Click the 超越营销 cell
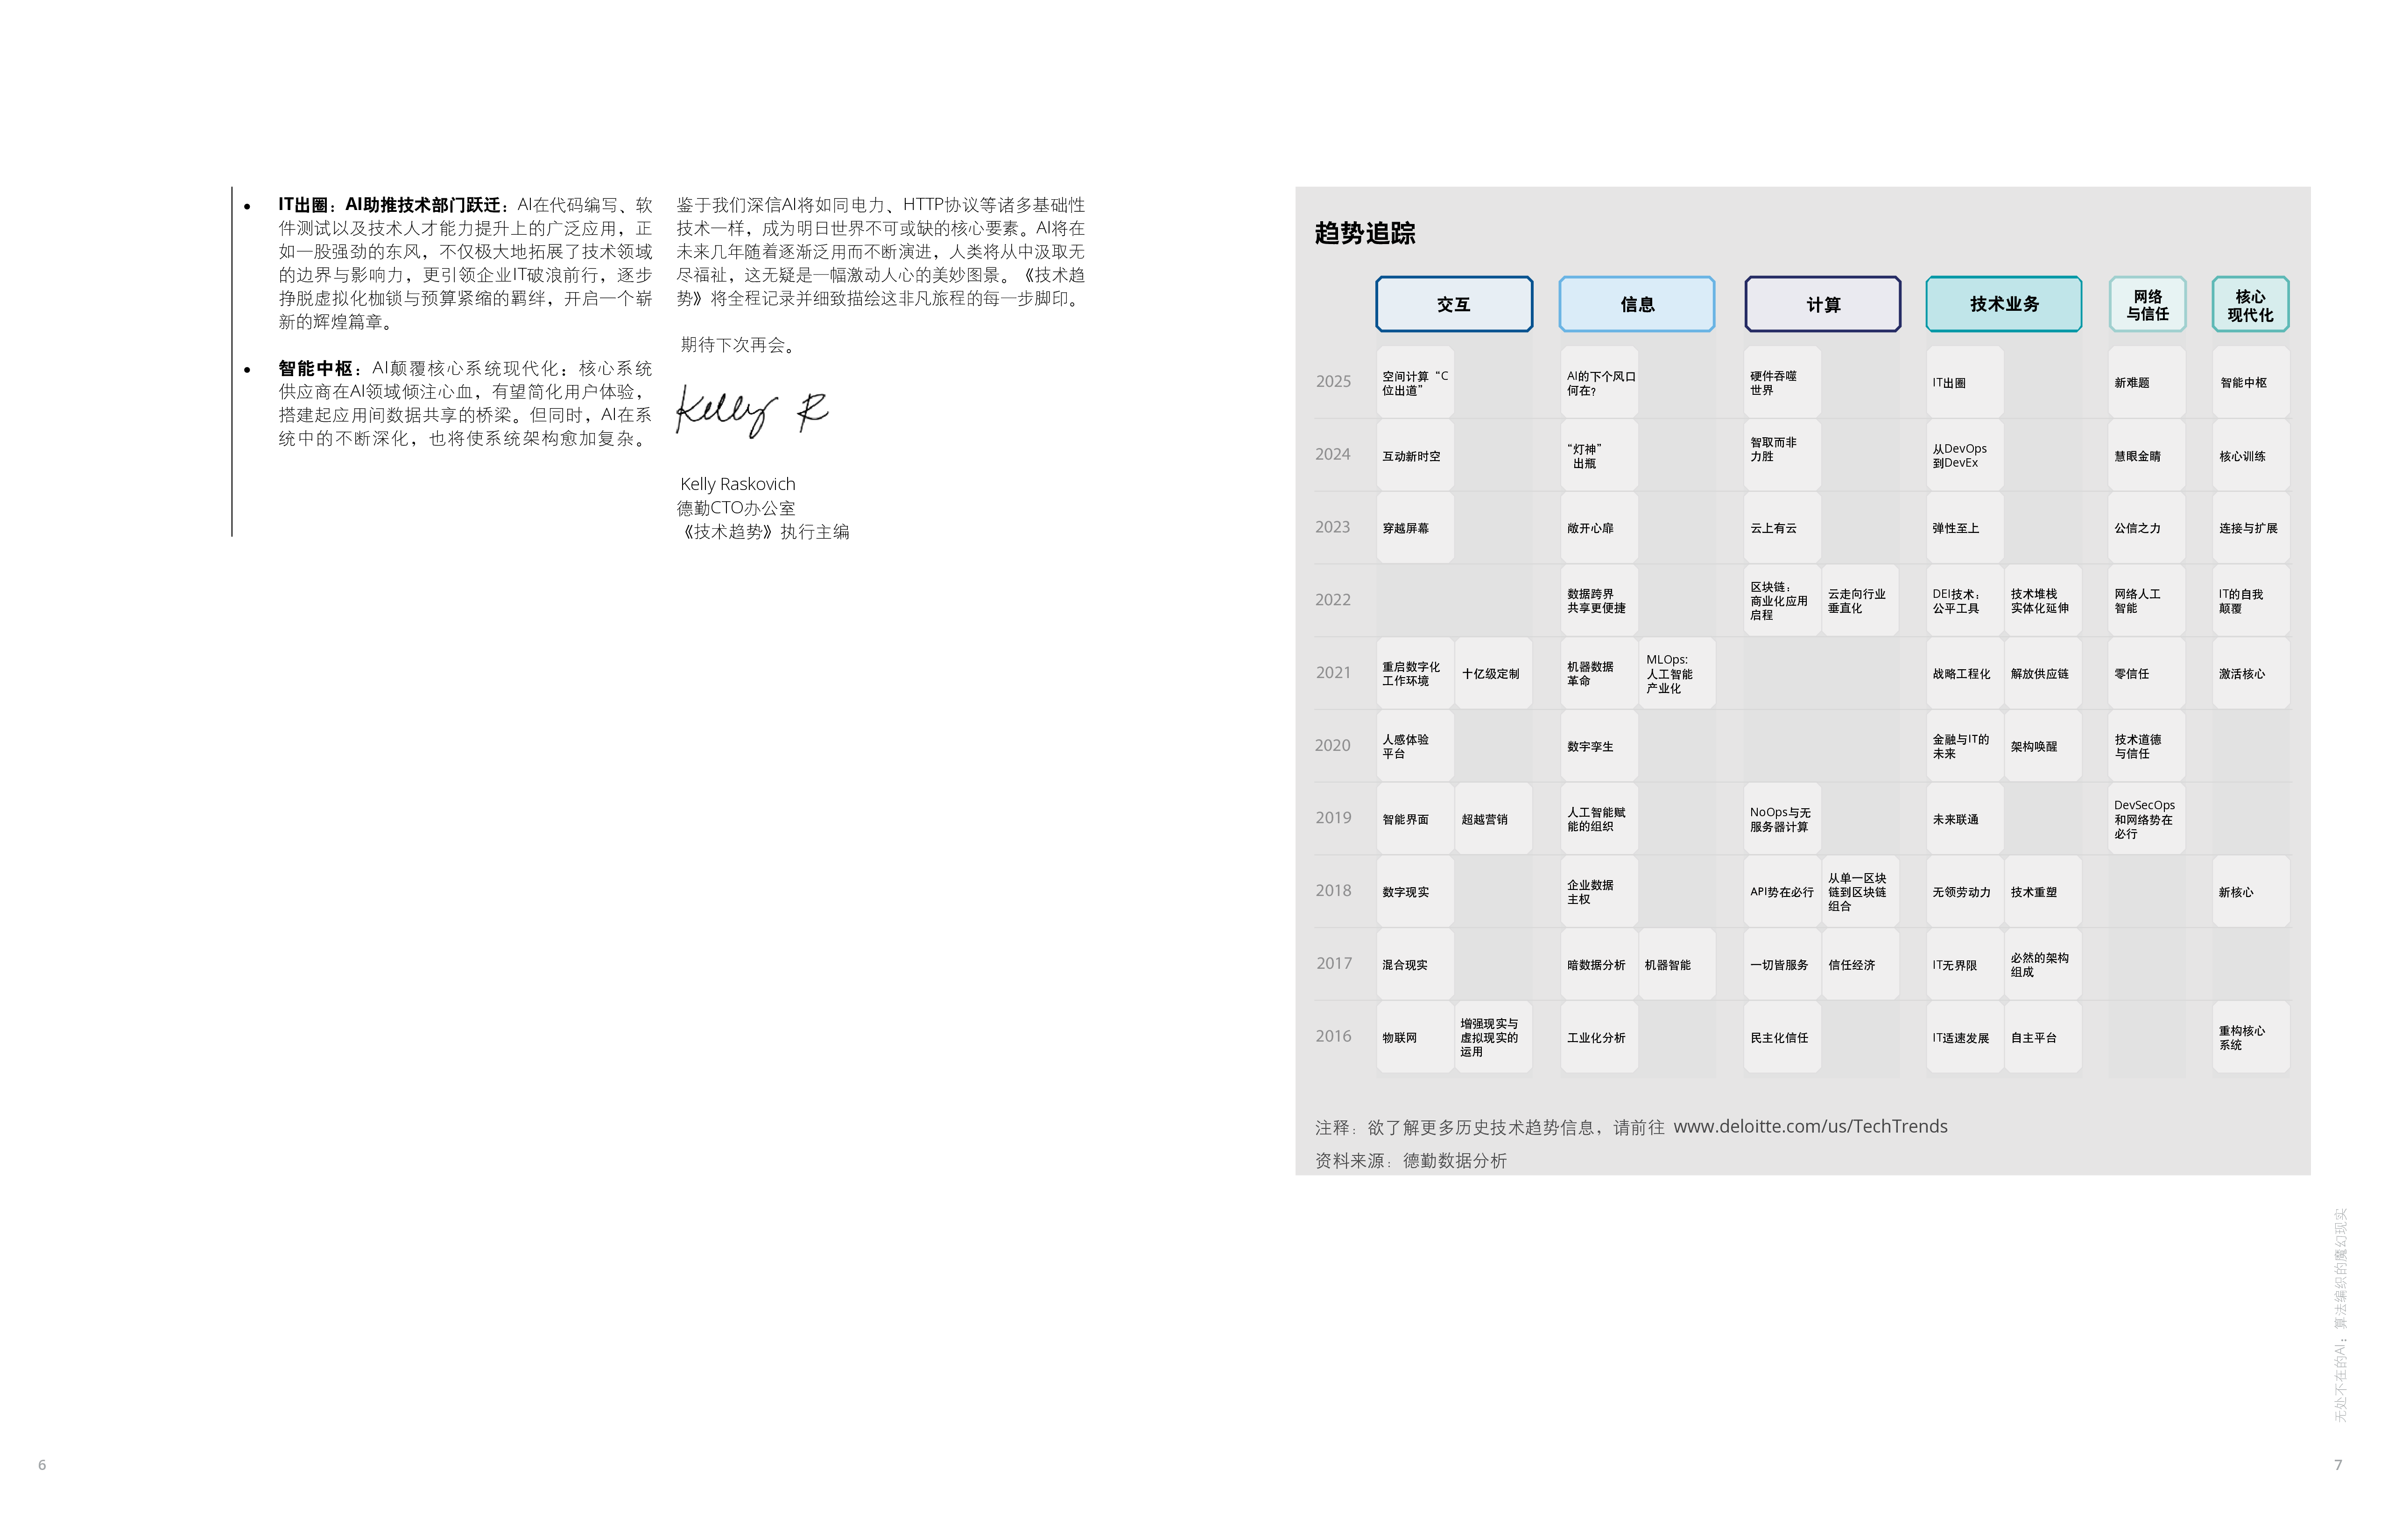The image size is (2381, 1540). [1493, 819]
